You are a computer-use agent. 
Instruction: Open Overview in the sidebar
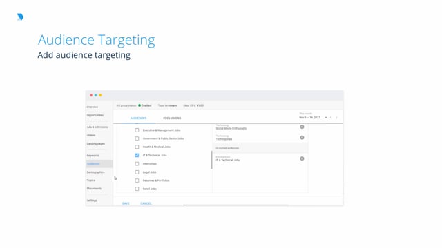[x=93, y=107]
